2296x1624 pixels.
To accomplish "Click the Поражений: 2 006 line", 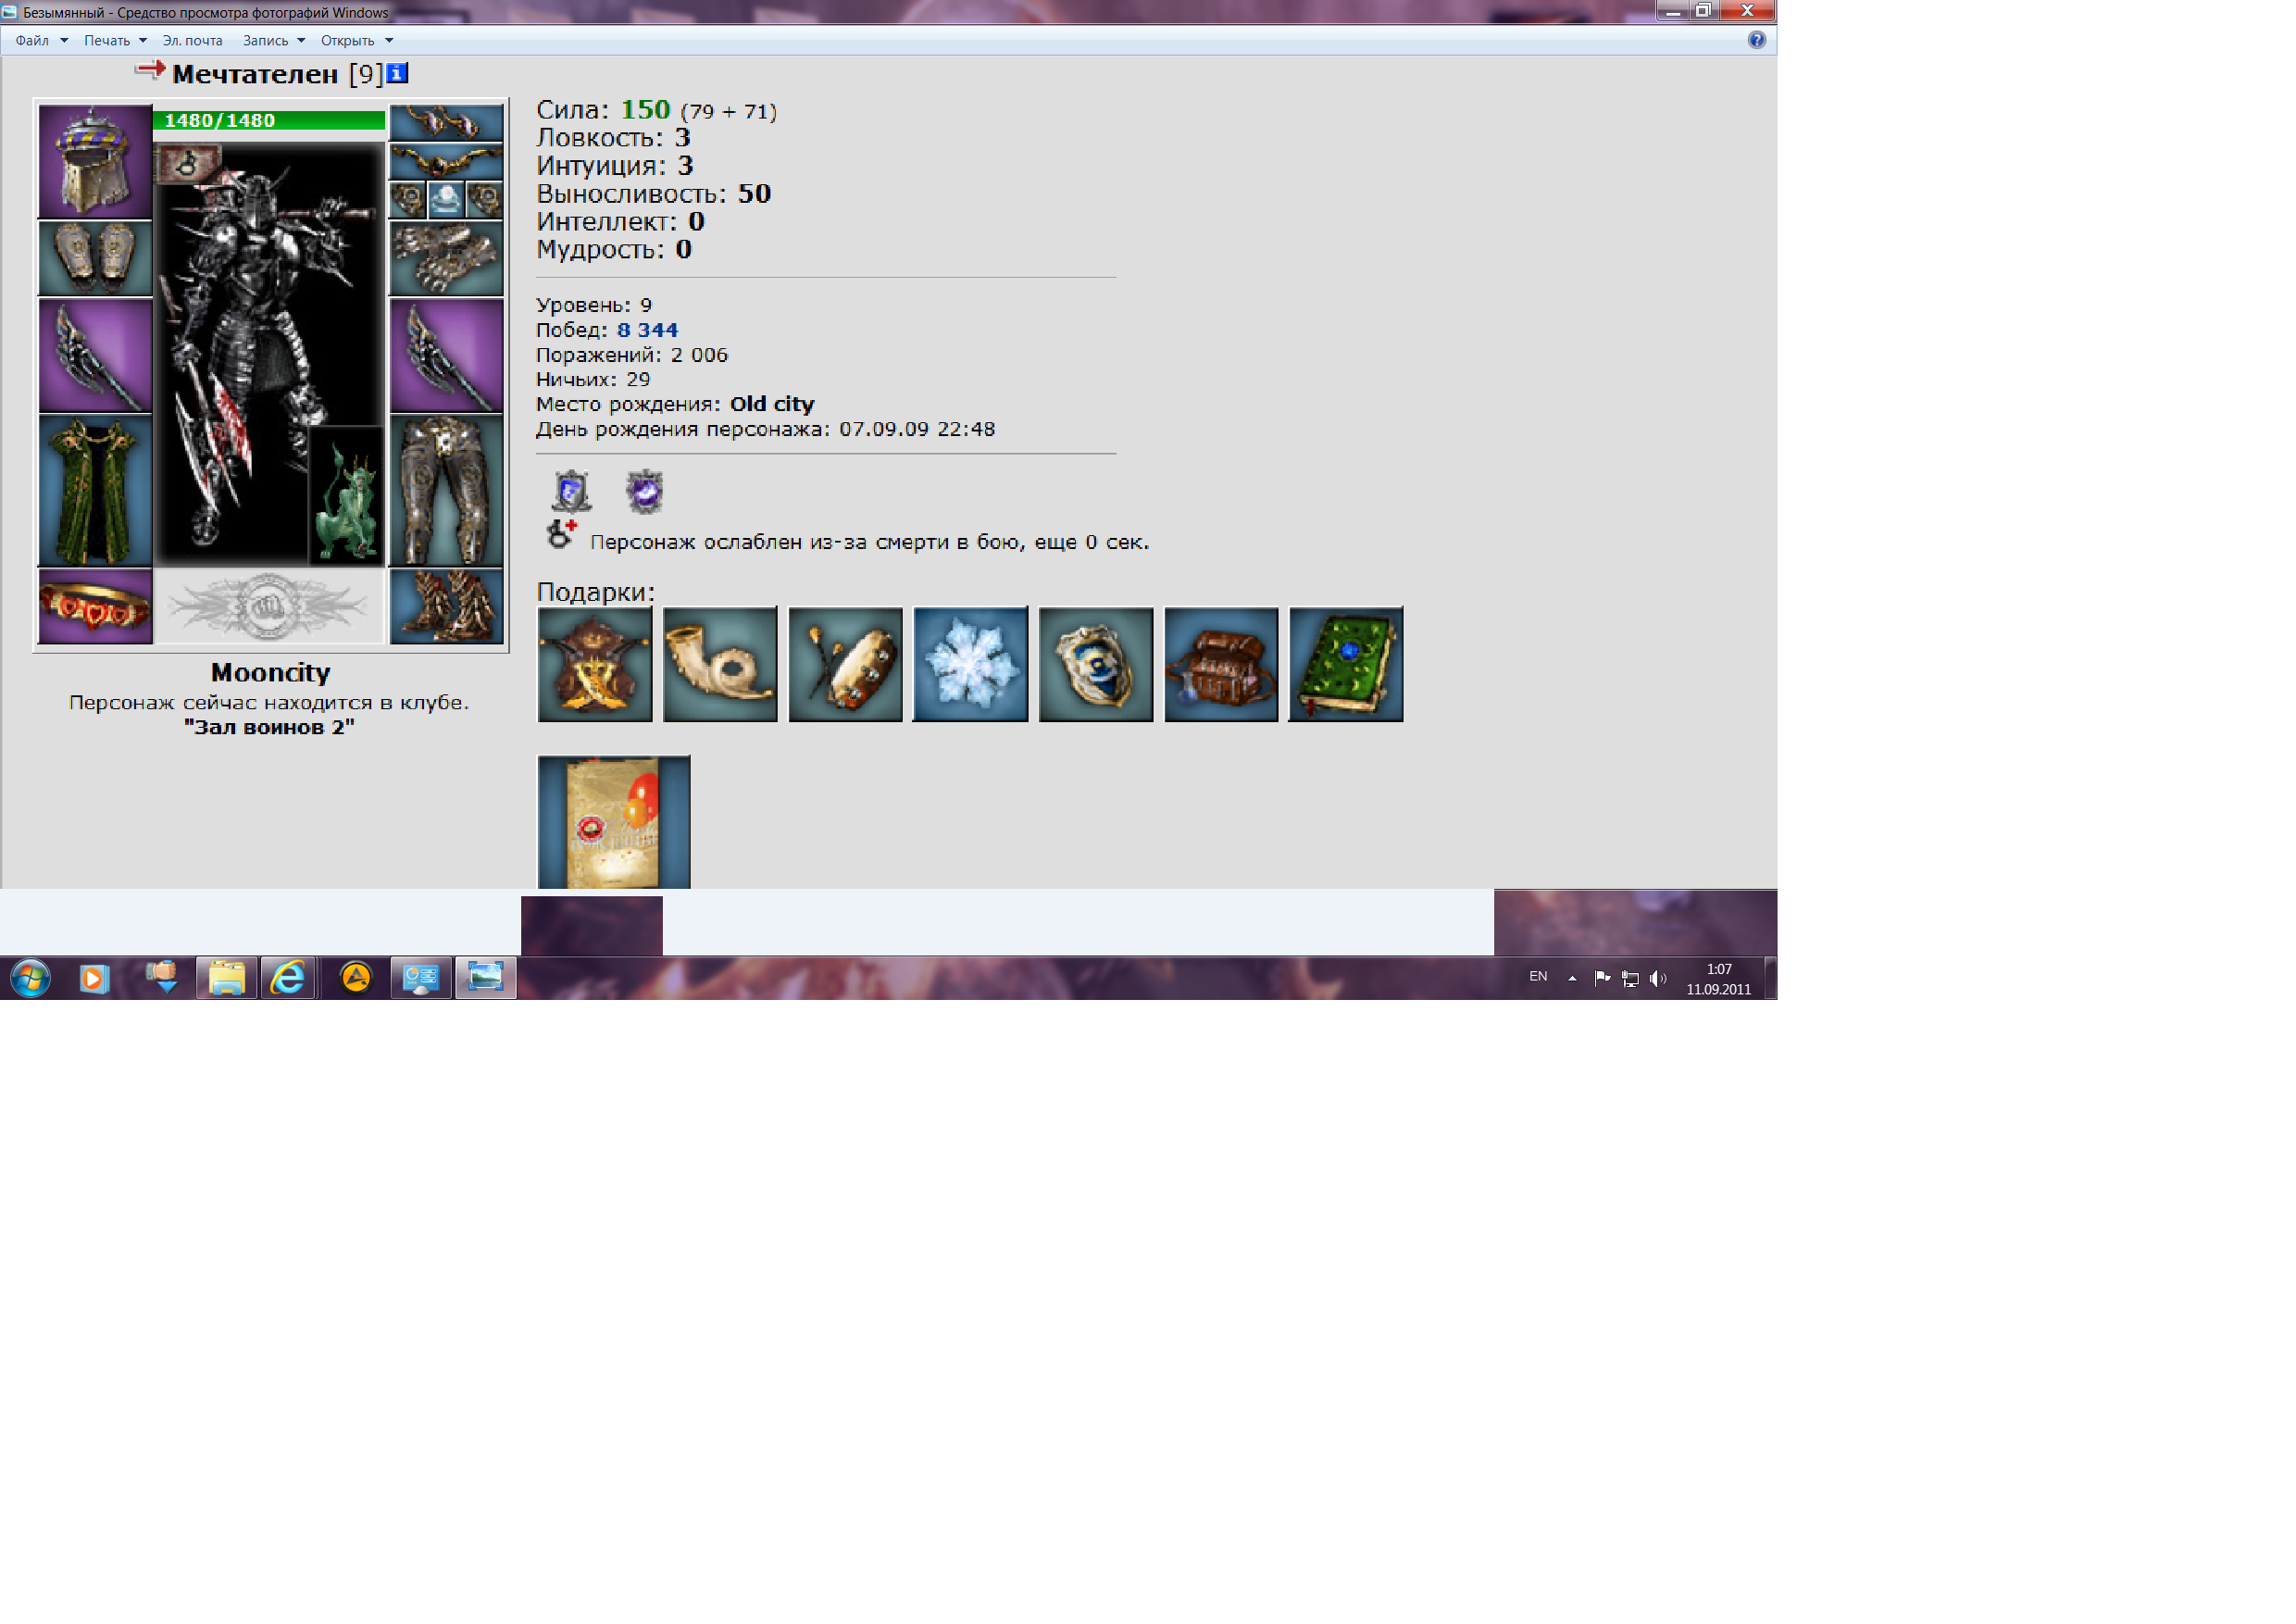I will click(x=632, y=355).
